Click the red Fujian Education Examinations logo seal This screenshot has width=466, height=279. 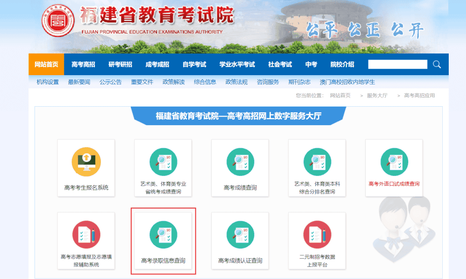[x=58, y=21]
